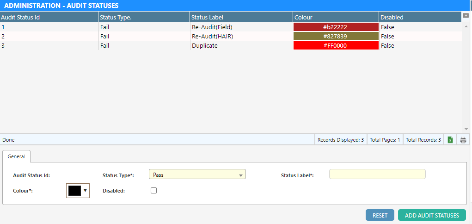Click the print grid icon

[x=463, y=140]
